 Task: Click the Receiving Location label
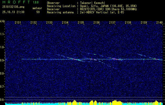pos(61,6)
